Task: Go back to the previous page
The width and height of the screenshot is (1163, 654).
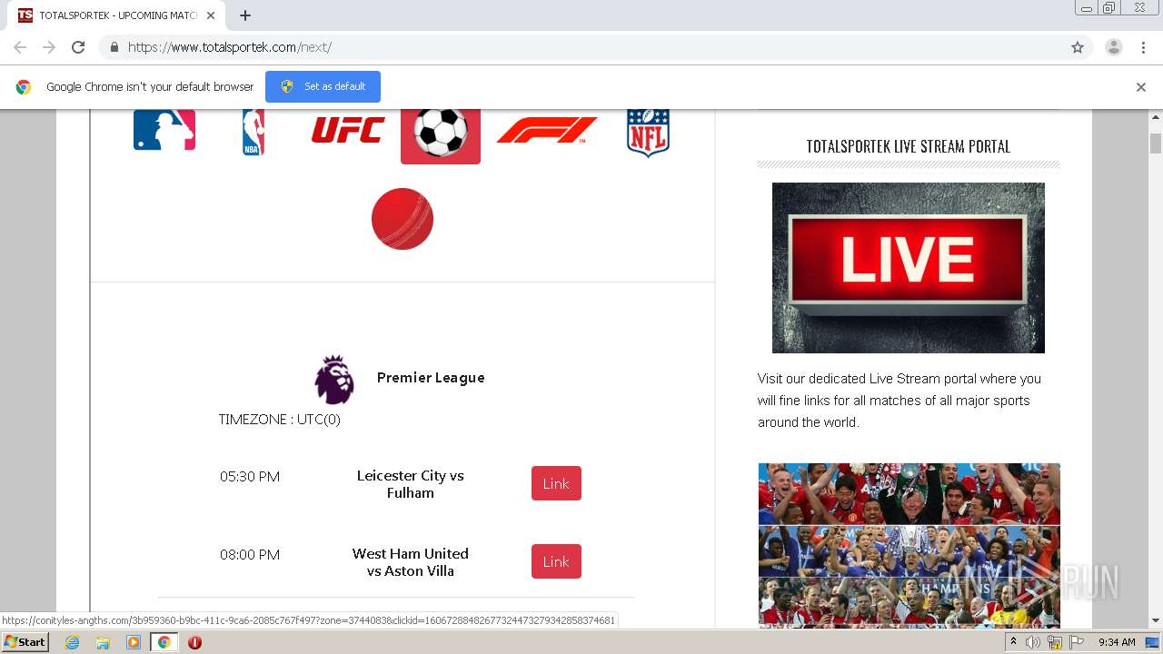Action: (20, 47)
